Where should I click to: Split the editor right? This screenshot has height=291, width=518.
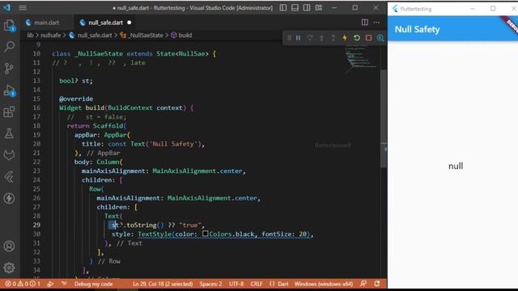(x=365, y=23)
